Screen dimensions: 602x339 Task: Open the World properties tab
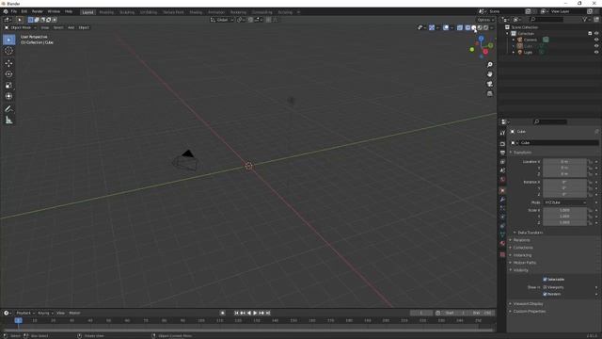[502, 180]
